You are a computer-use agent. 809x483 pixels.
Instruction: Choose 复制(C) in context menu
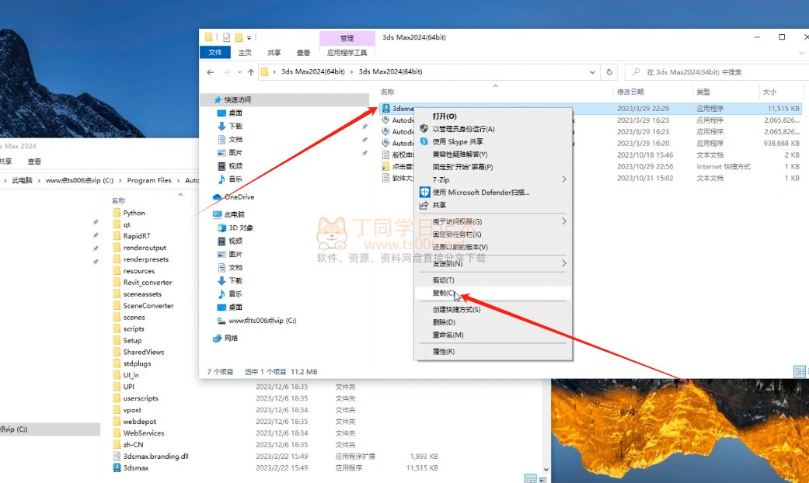click(493, 294)
